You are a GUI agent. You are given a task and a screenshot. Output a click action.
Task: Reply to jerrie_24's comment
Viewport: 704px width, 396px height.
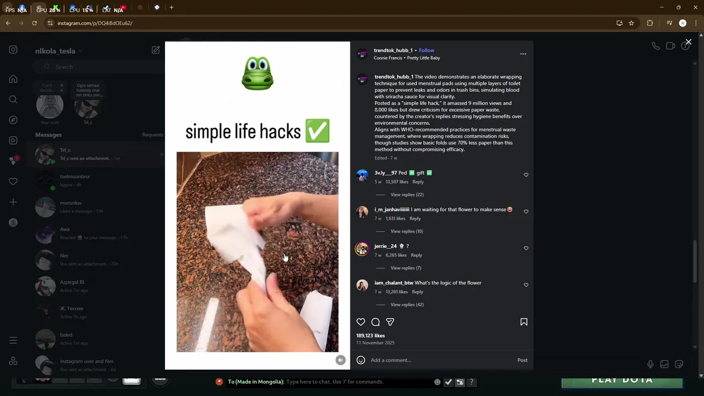pyautogui.click(x=416, y=255)
